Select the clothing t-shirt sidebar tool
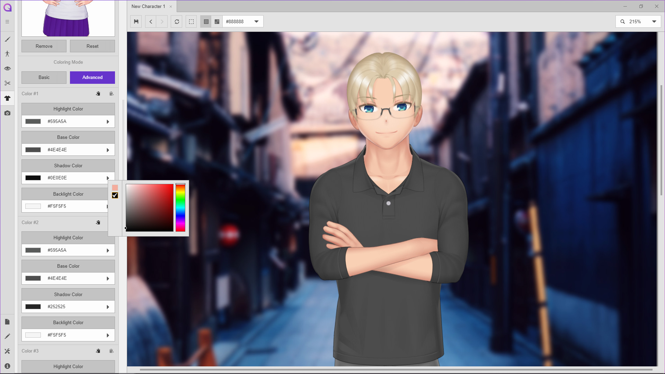This screenshot has height=374, width=665. (x=7, y=98)
